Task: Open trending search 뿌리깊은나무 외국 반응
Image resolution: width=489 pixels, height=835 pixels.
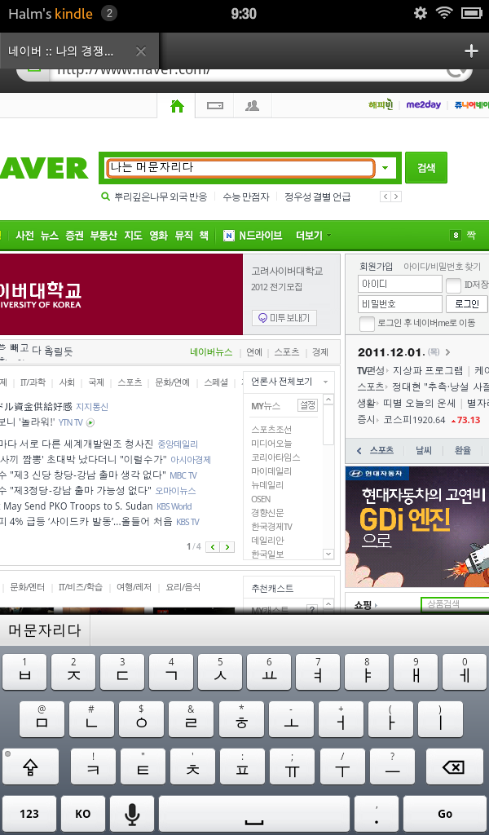Action: click(x=161, y=197)
